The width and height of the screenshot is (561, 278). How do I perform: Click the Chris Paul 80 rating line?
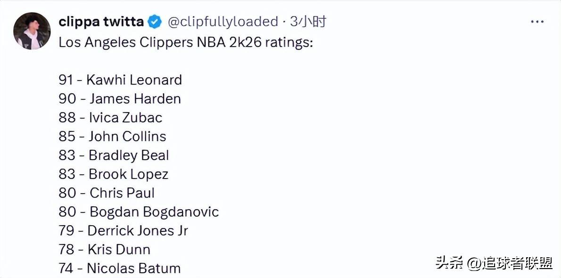(x=107, y=193)
